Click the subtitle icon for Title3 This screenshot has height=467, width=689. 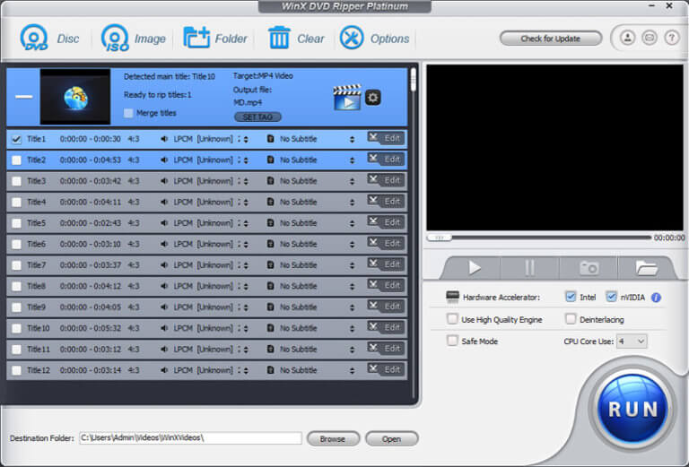(271, 181)
